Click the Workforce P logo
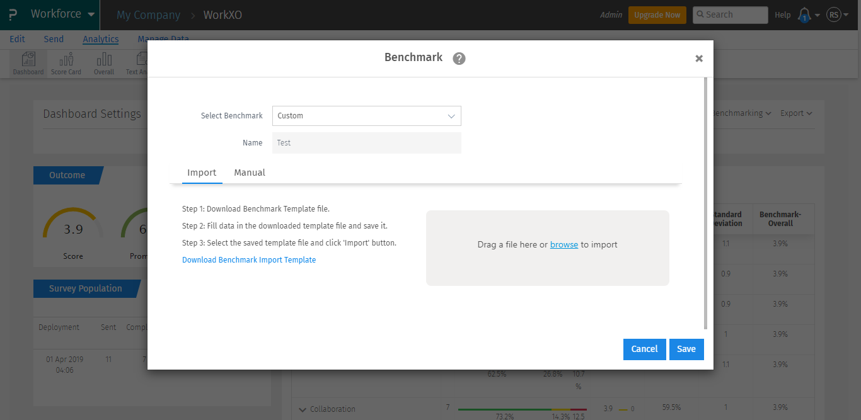This screenshot has width=861, height=420. point(12,14)
